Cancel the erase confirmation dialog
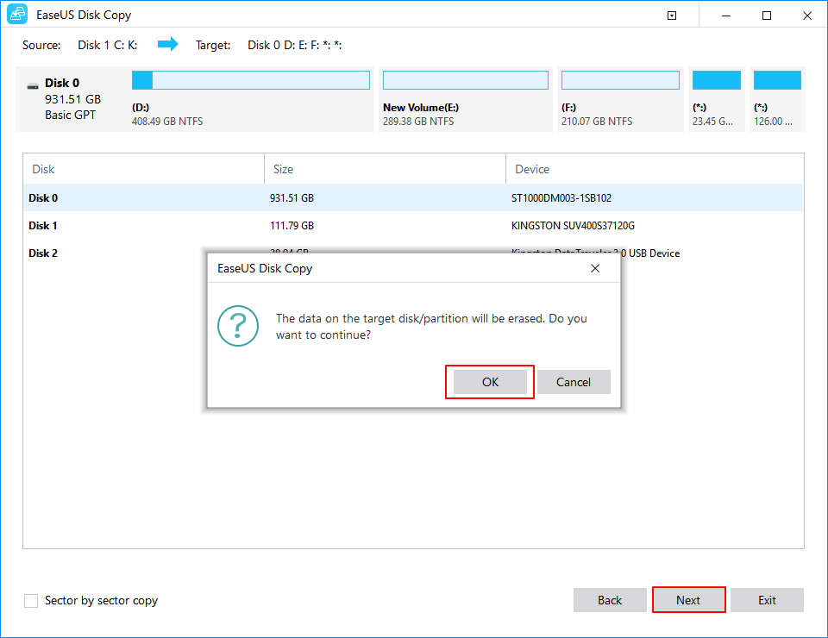 coord(574,381)
